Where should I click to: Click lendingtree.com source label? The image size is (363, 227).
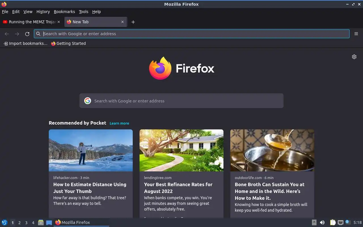158,178
